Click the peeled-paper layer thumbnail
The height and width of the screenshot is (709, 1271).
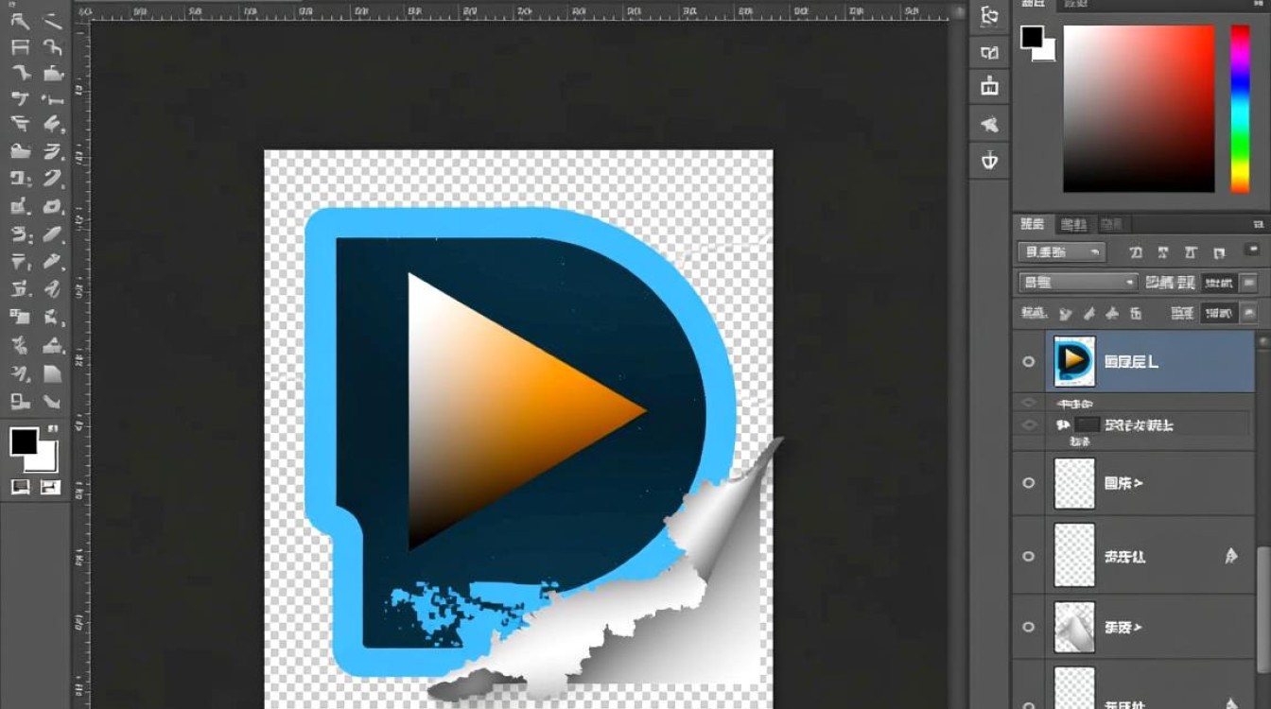pos(1074,628)
